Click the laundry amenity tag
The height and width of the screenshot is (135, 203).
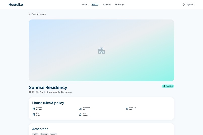(x=44, y=134)
